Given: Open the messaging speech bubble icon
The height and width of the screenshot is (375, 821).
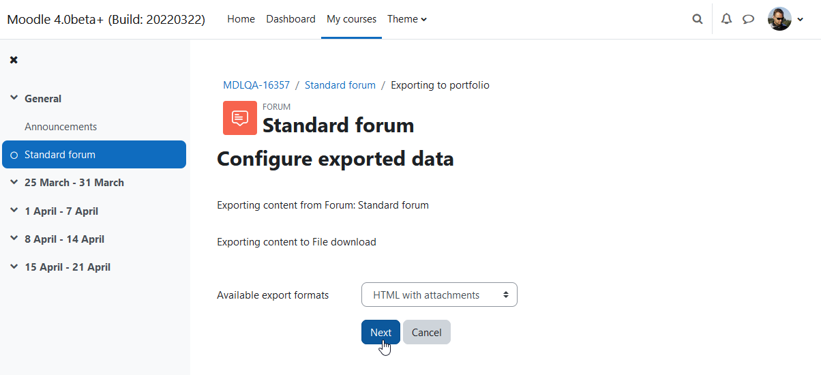Looking at the screenshot, I should point(748,19).
